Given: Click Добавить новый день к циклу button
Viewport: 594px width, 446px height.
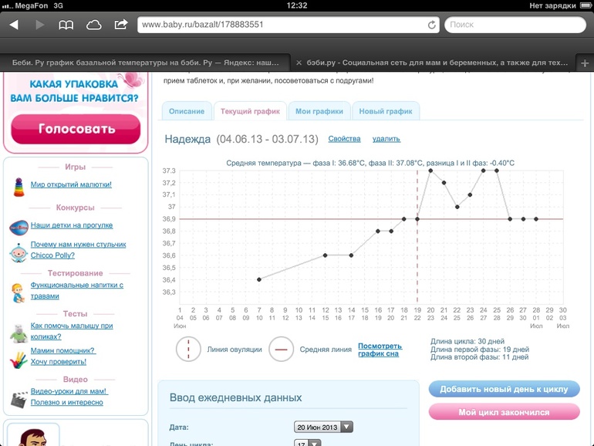Looking at the screenshot, I should (504, 389).
